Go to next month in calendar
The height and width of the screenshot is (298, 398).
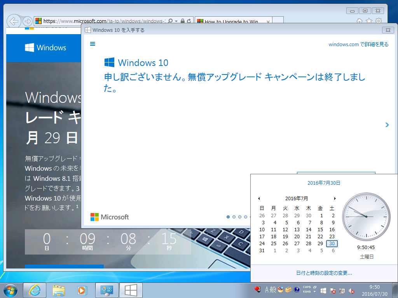pos(335,198)
